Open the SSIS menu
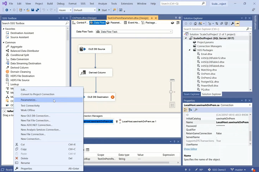The image size is (259, 172). [83, 3]
